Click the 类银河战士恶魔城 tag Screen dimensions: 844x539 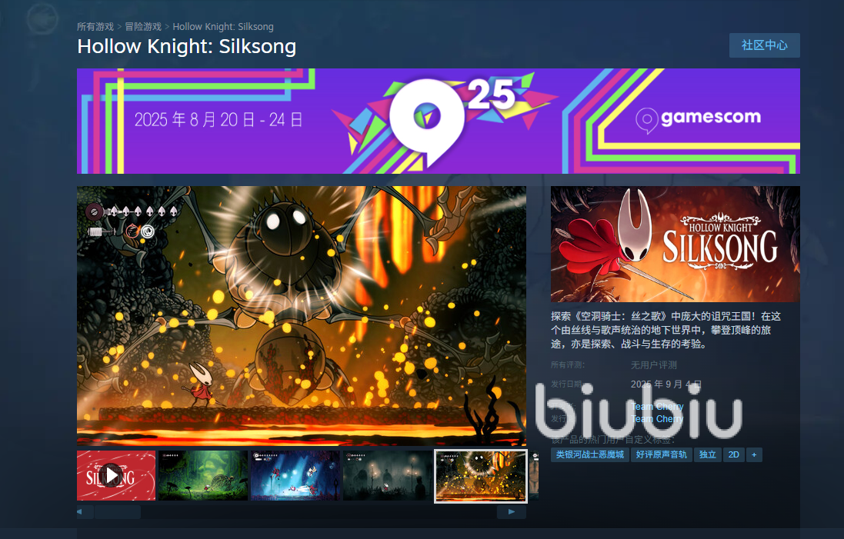590,454
